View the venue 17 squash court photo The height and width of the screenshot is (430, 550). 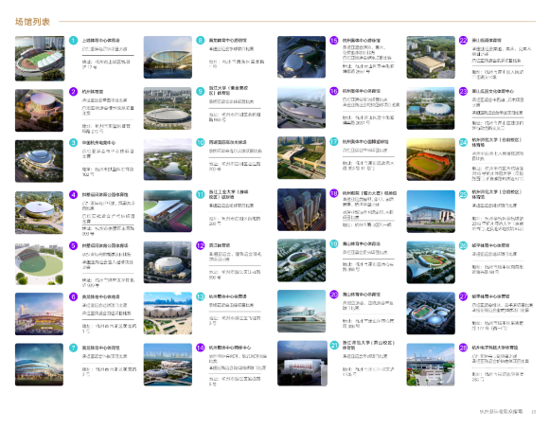(302, 158)
